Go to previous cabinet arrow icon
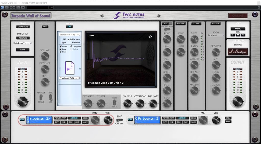Image resolution: width=261 pixels, height=144 pixels. pos(60,69)
